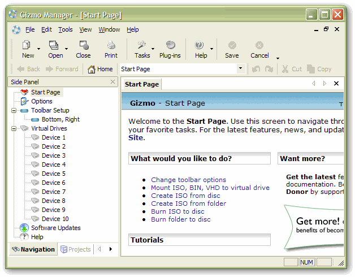Expand the Start Page address dropdown
This screenshot has height=277, width=355.
tap(241, 68)
